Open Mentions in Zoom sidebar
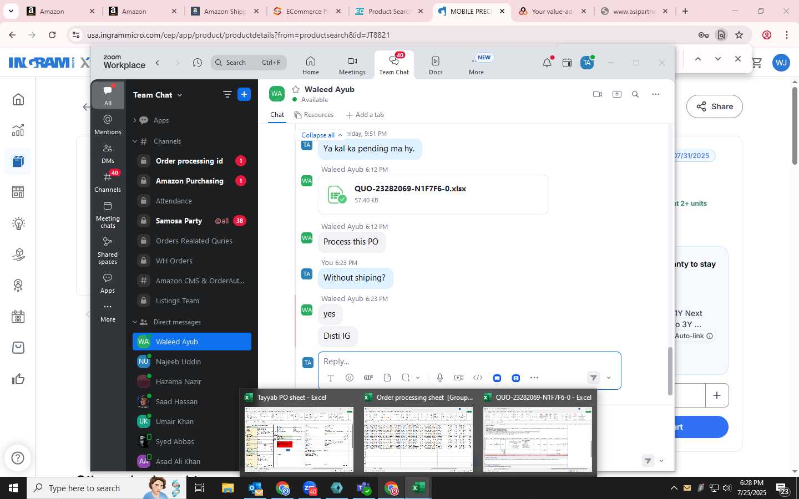Image resolution: width=799 pixels, height=499 pixels. pos(108,124)
